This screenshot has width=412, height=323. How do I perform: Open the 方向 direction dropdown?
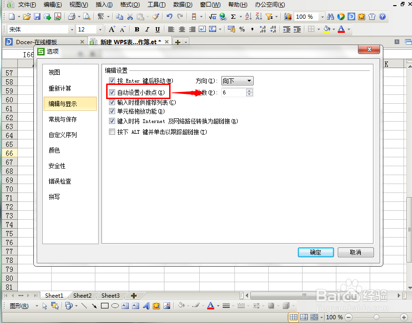point(237,81)
